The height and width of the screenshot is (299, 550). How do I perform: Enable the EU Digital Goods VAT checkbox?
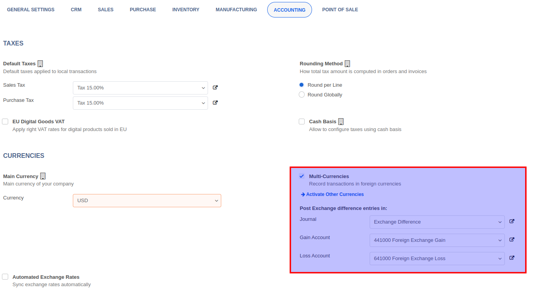pyautogui.click(x=5, y=122)
